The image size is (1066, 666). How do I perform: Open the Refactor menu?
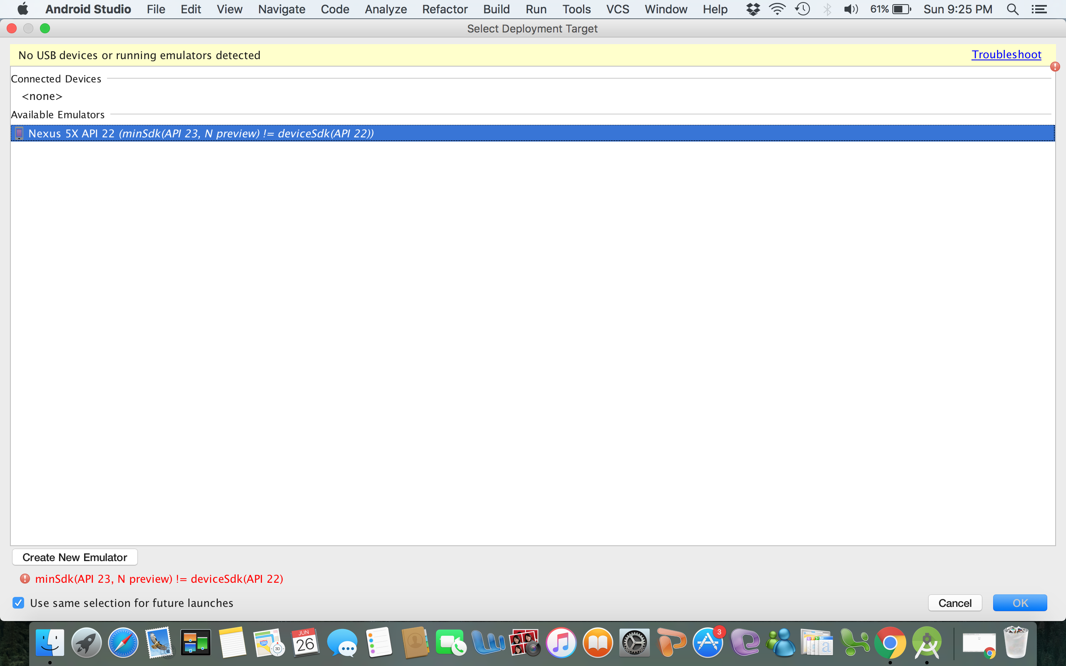pos(445,9)
